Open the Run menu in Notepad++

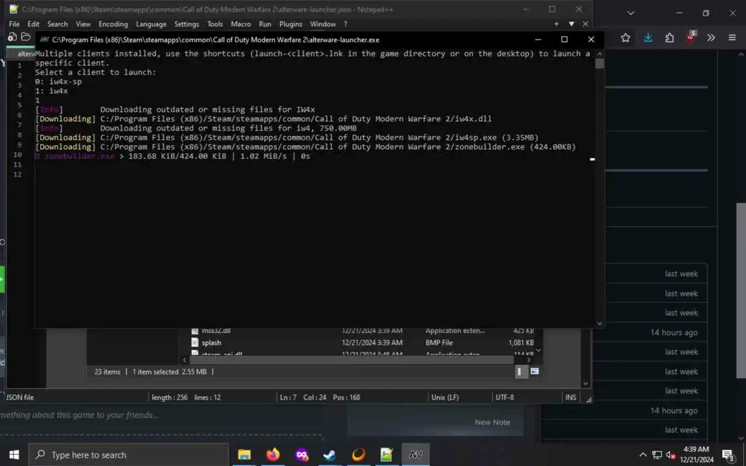tap(265, 24)
